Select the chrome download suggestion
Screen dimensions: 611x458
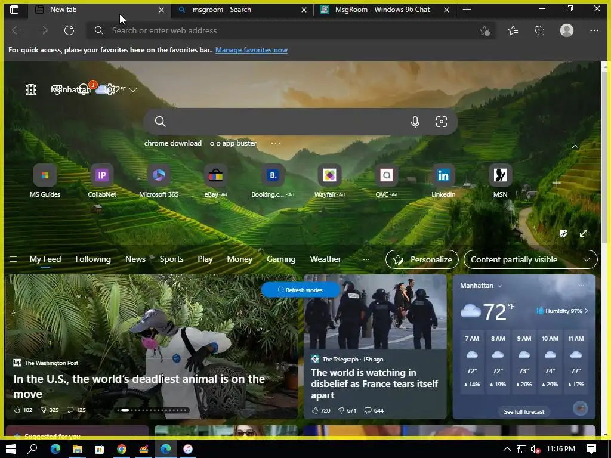tap(172, 143)
